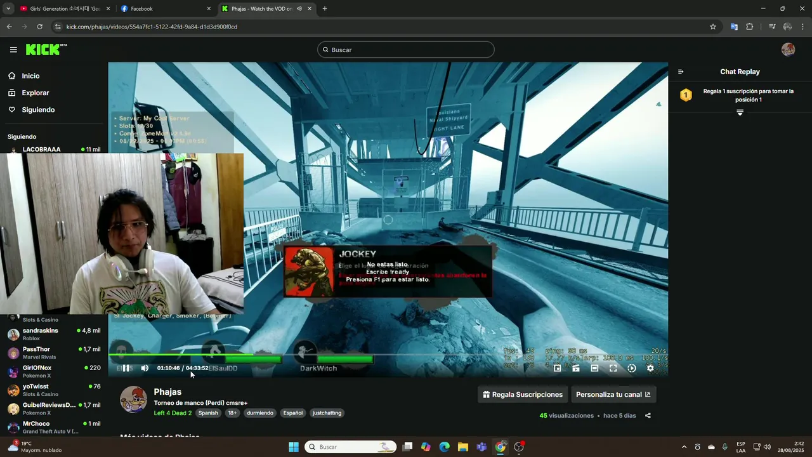This screenshot has height=457, width=812.
Task: Open Chrome media controls icon
Action: [772, 27]
